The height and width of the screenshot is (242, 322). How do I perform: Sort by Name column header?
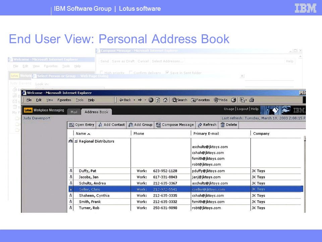[83, 133]
